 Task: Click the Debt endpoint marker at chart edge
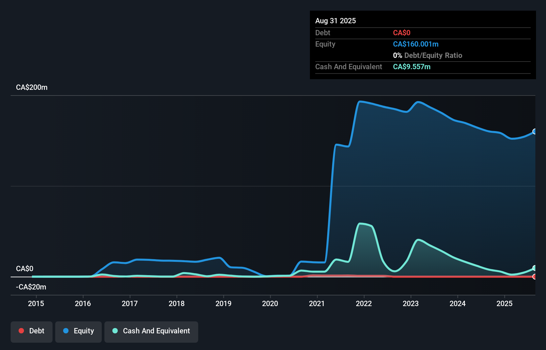pyautogui.click(x=535, y=276)
